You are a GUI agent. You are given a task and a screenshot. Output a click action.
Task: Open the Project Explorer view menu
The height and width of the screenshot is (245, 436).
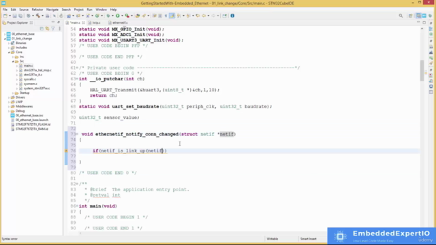pos(59,29)
